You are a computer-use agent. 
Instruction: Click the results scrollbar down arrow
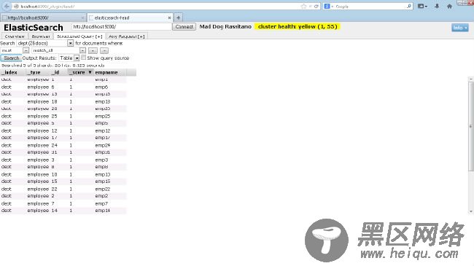tap(471, 211)
